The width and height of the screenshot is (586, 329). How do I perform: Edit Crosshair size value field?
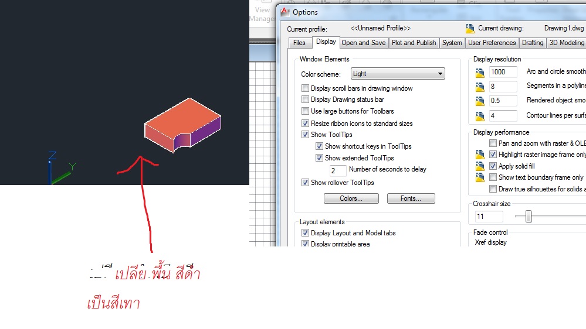click(x=489, y=217)
